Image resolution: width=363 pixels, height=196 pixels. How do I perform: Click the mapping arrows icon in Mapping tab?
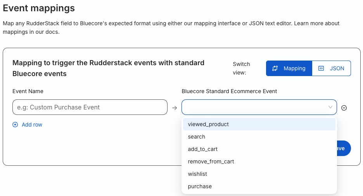tap(275, 68)
